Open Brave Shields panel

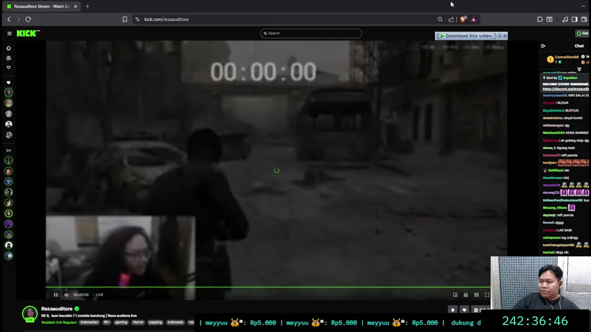[463, 19]
